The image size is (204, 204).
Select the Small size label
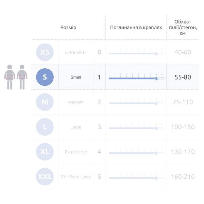click(76, 77)
